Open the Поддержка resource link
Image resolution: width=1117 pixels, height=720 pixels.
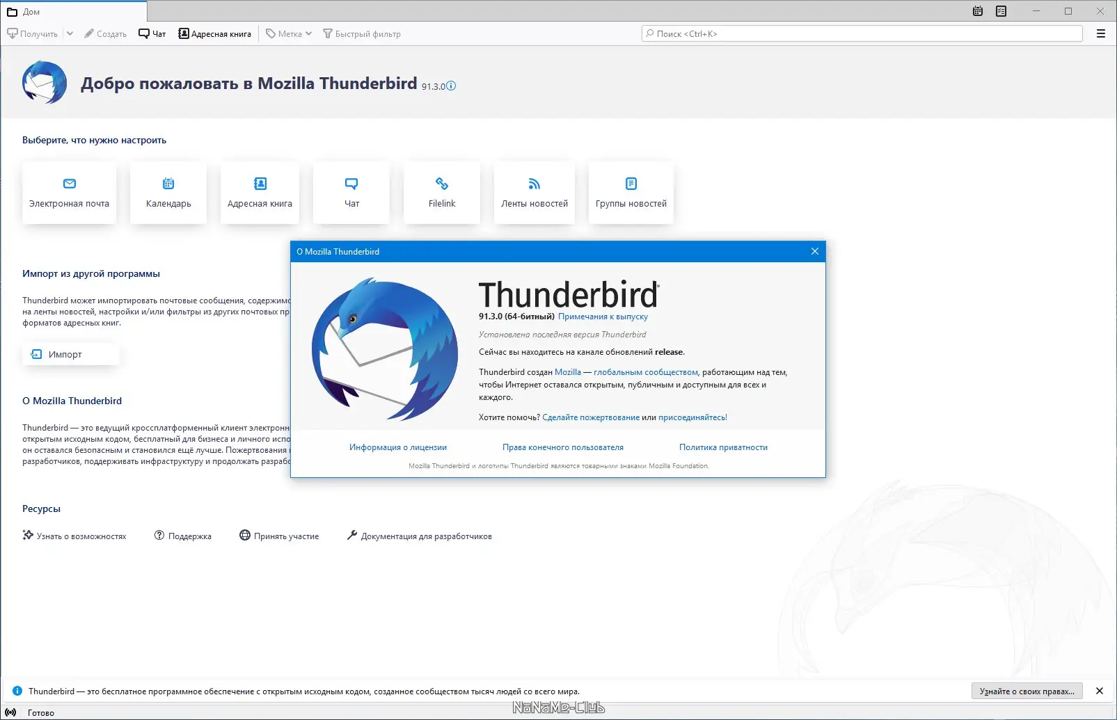(183, 536)
